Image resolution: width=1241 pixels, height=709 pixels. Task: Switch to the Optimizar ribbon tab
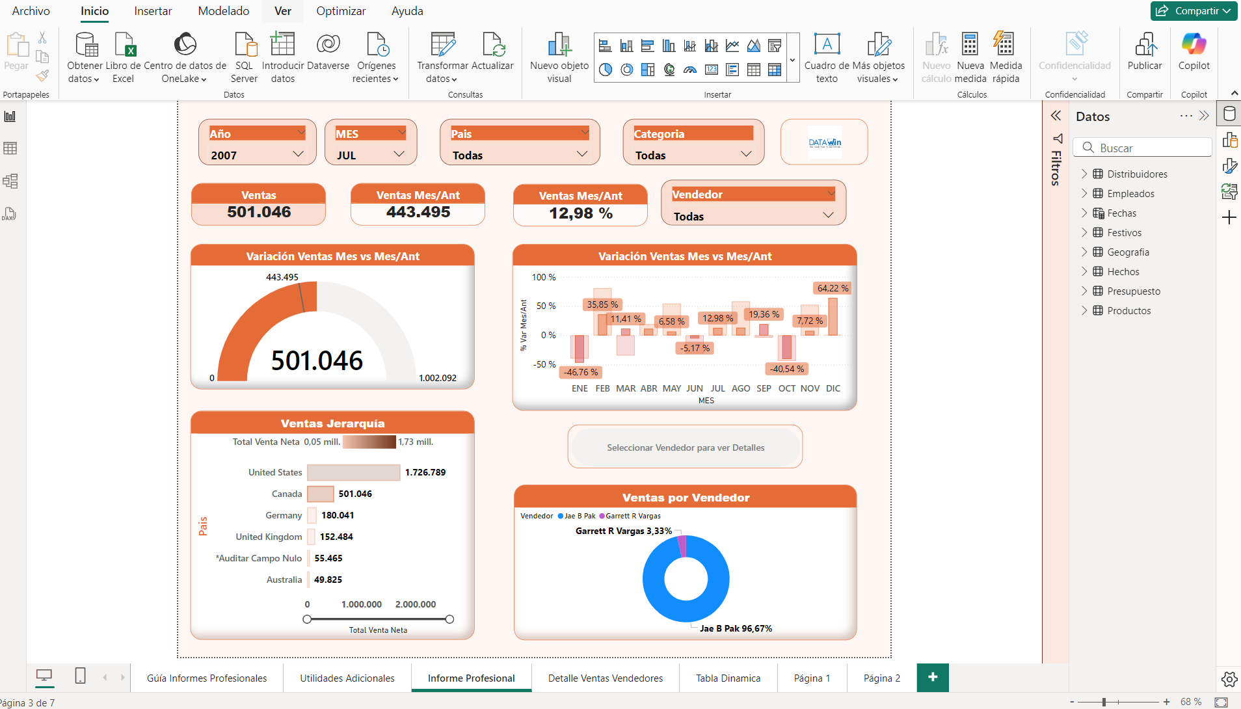pos(341,11)
